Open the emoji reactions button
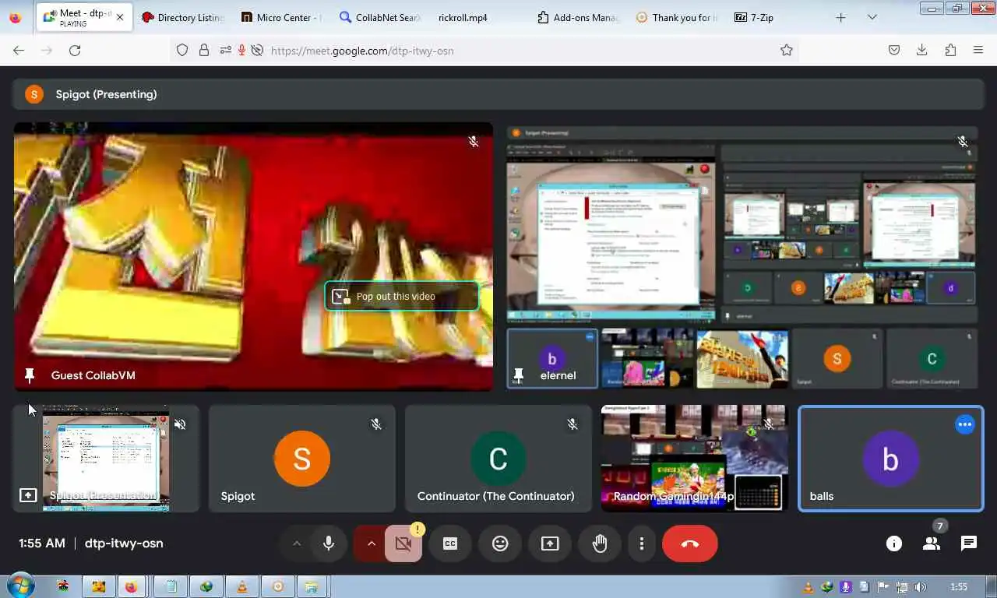The width and height of the screenshot is (997, 598). [x=500, y=543]
